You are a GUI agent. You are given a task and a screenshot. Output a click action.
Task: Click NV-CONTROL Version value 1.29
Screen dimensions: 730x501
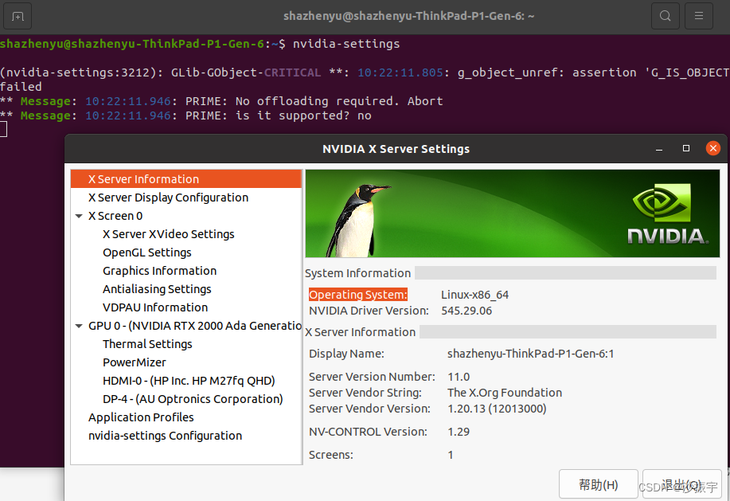[x=459, y=432]
